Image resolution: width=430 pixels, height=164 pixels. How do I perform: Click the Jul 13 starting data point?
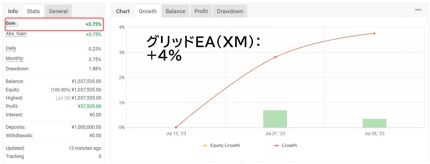pyautogui.click(x=176, y=127)
